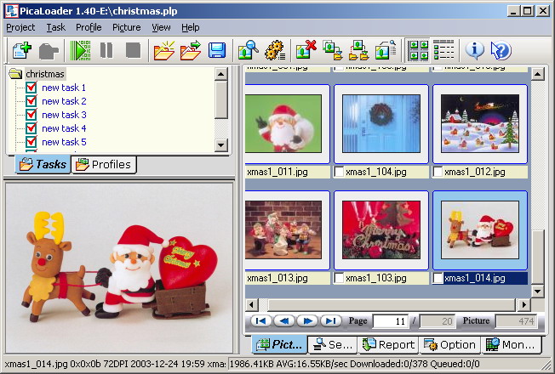
Task: Click the new task icon with green plus
Action: 22,50
